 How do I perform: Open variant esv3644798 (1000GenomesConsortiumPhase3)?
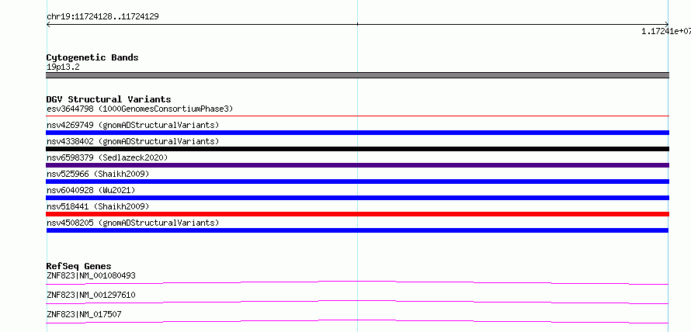(140, 109)
